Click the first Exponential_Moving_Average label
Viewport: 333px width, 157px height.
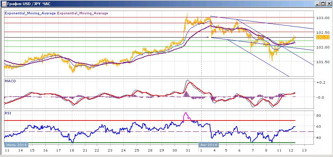(30, 13)
